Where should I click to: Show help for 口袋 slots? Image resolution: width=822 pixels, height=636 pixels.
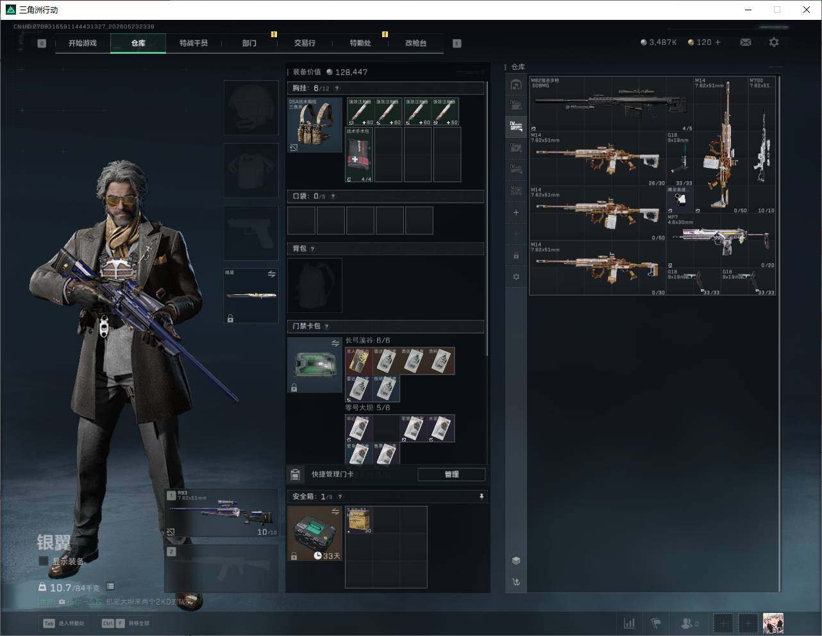(333, 196)
